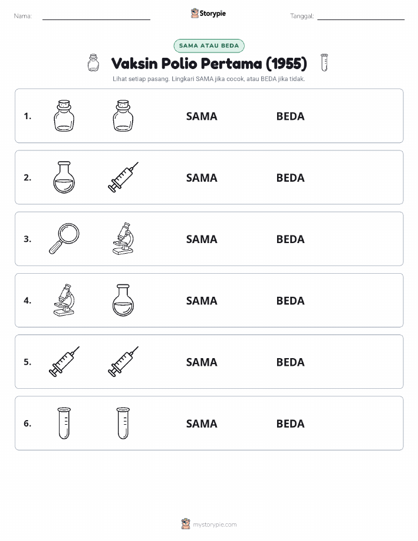Select BEDA for pair 2
Viewport: 418px width, 541px height.
291,178
